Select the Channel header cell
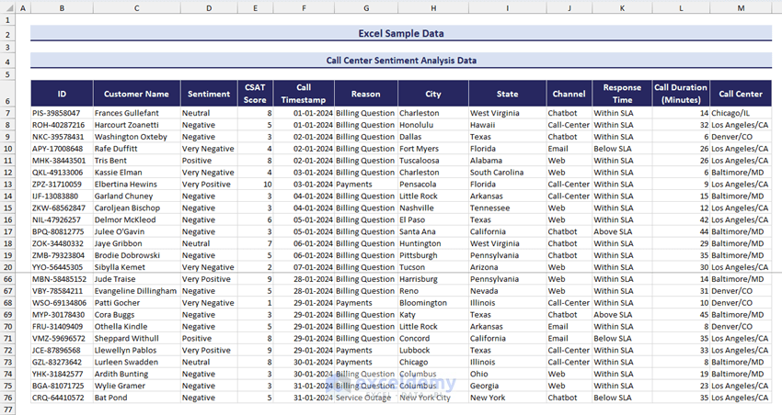The height and width of the screenshot is (415, 782). coord(569,94)
